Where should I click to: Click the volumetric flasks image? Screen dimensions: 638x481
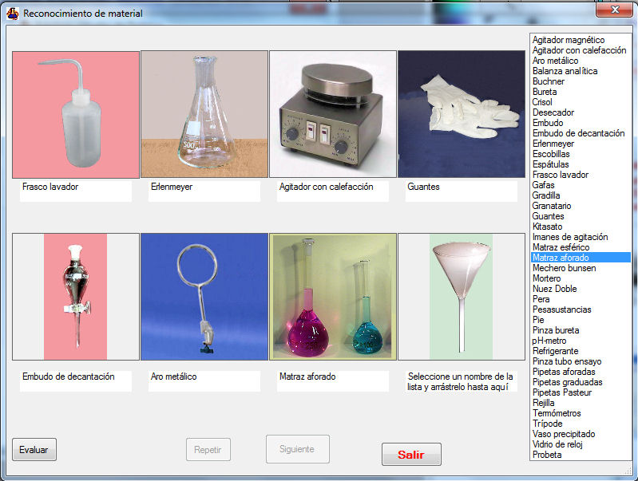coord(333,297)
